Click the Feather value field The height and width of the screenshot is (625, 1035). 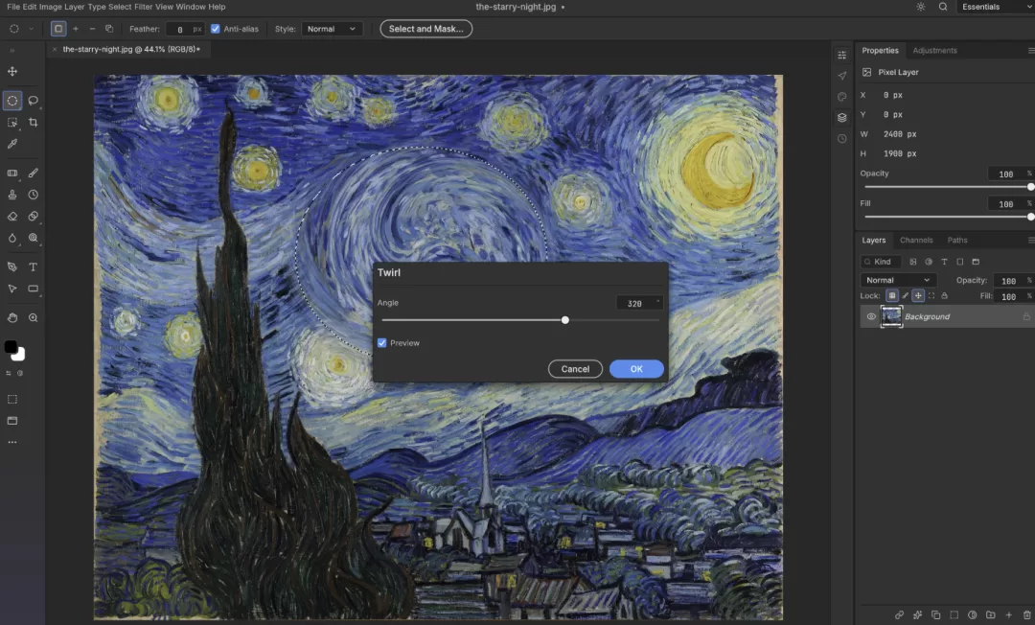pos(184,29)
